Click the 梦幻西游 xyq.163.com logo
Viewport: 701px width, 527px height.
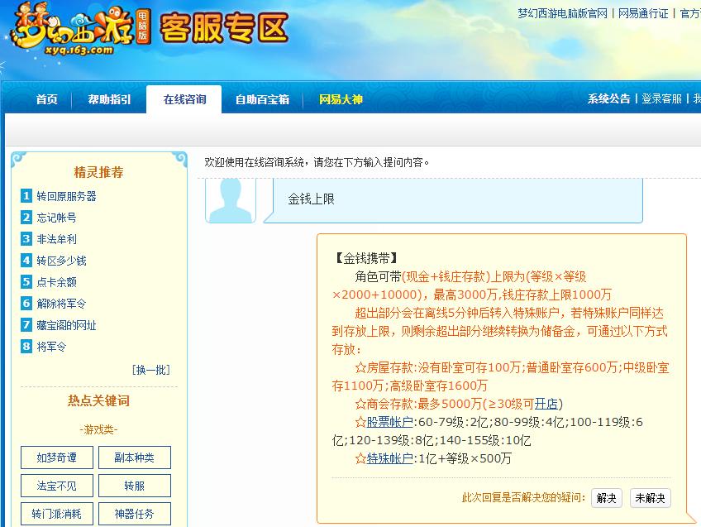pos(80,30)
